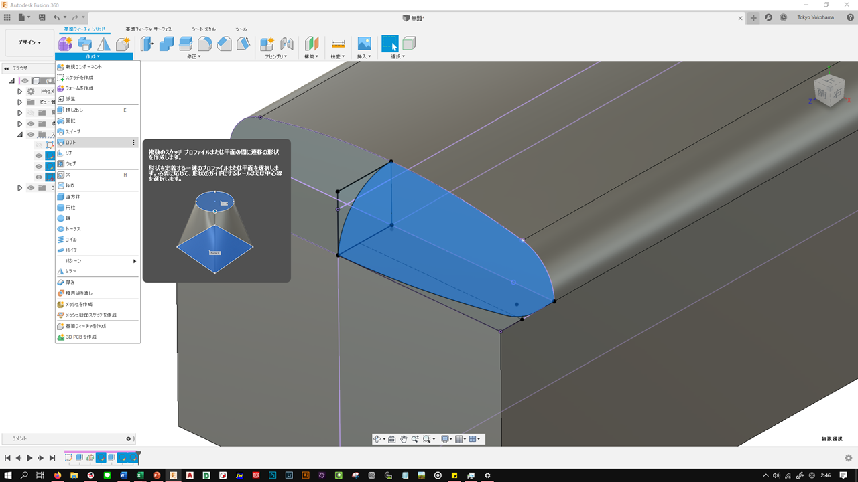Image resolution: width=858 pixels, height=482 pixels.
Task: Toggle the crossed-out eye of the hidden third folder
Action: coord(31,113)
